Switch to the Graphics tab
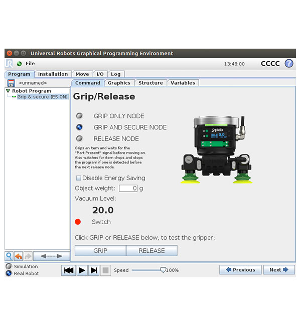 click(119, 83)
